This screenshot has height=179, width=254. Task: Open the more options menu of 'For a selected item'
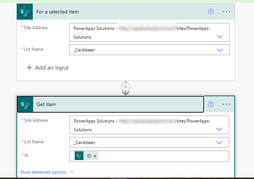pyautogui.click(x=226, y=12)
